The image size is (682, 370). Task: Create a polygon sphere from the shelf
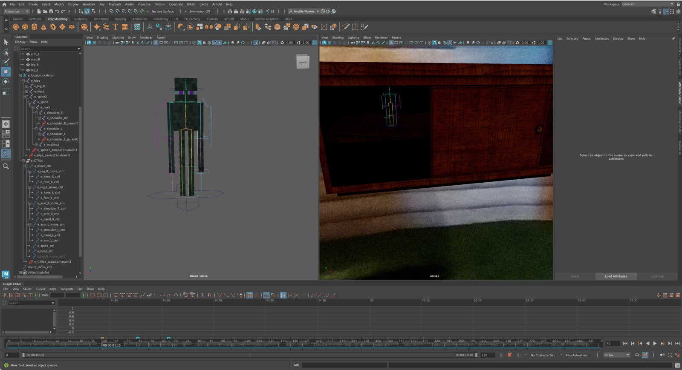point(16,27)
